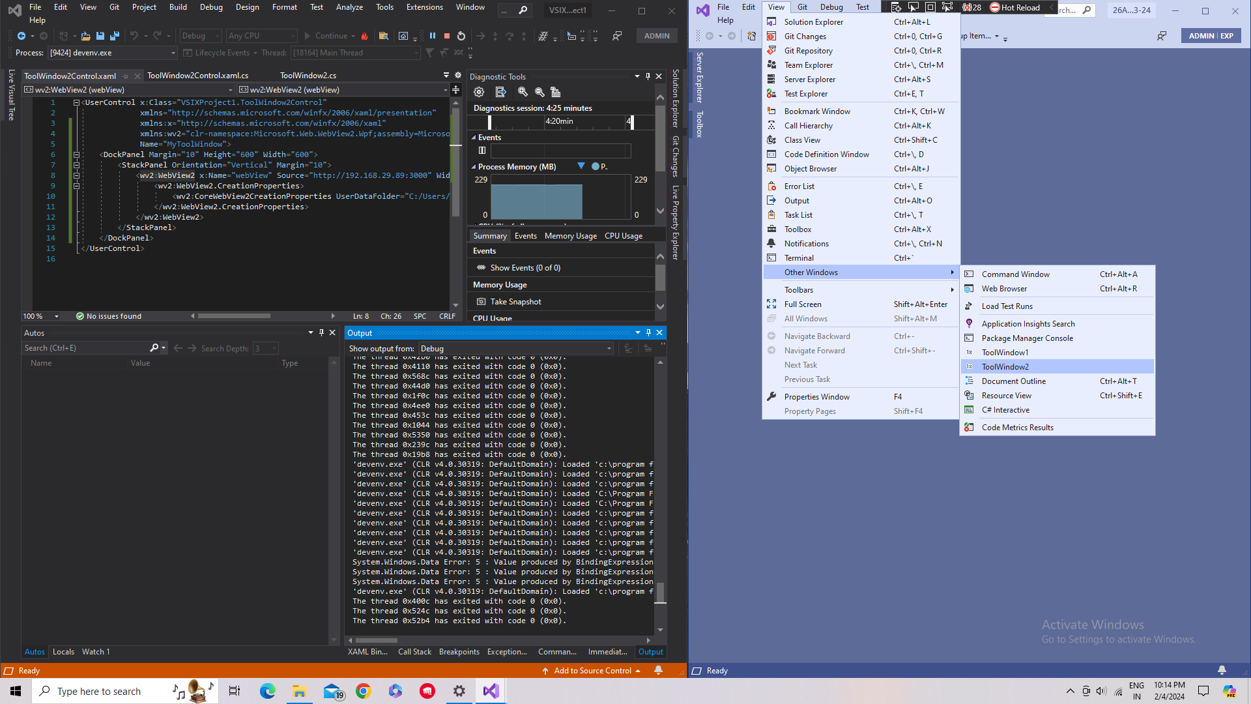Click the Restart debugging icon
1251x704 pixels.
[x=461, y=36]
